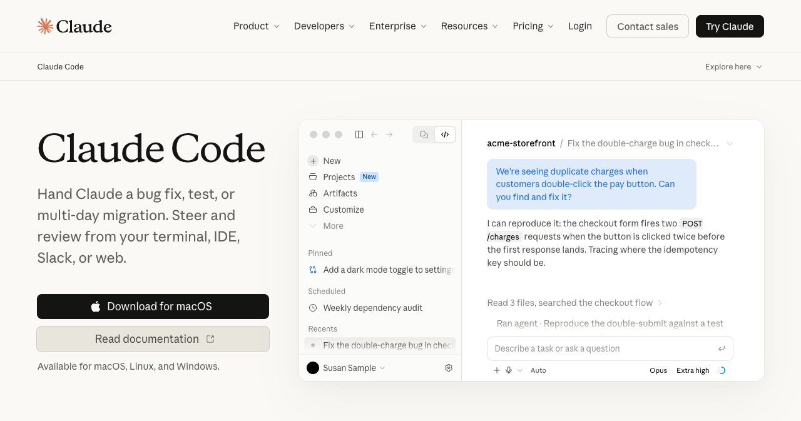Open recent Fix the double-charge bug item
801x421 pixels.
click(380, 345)
